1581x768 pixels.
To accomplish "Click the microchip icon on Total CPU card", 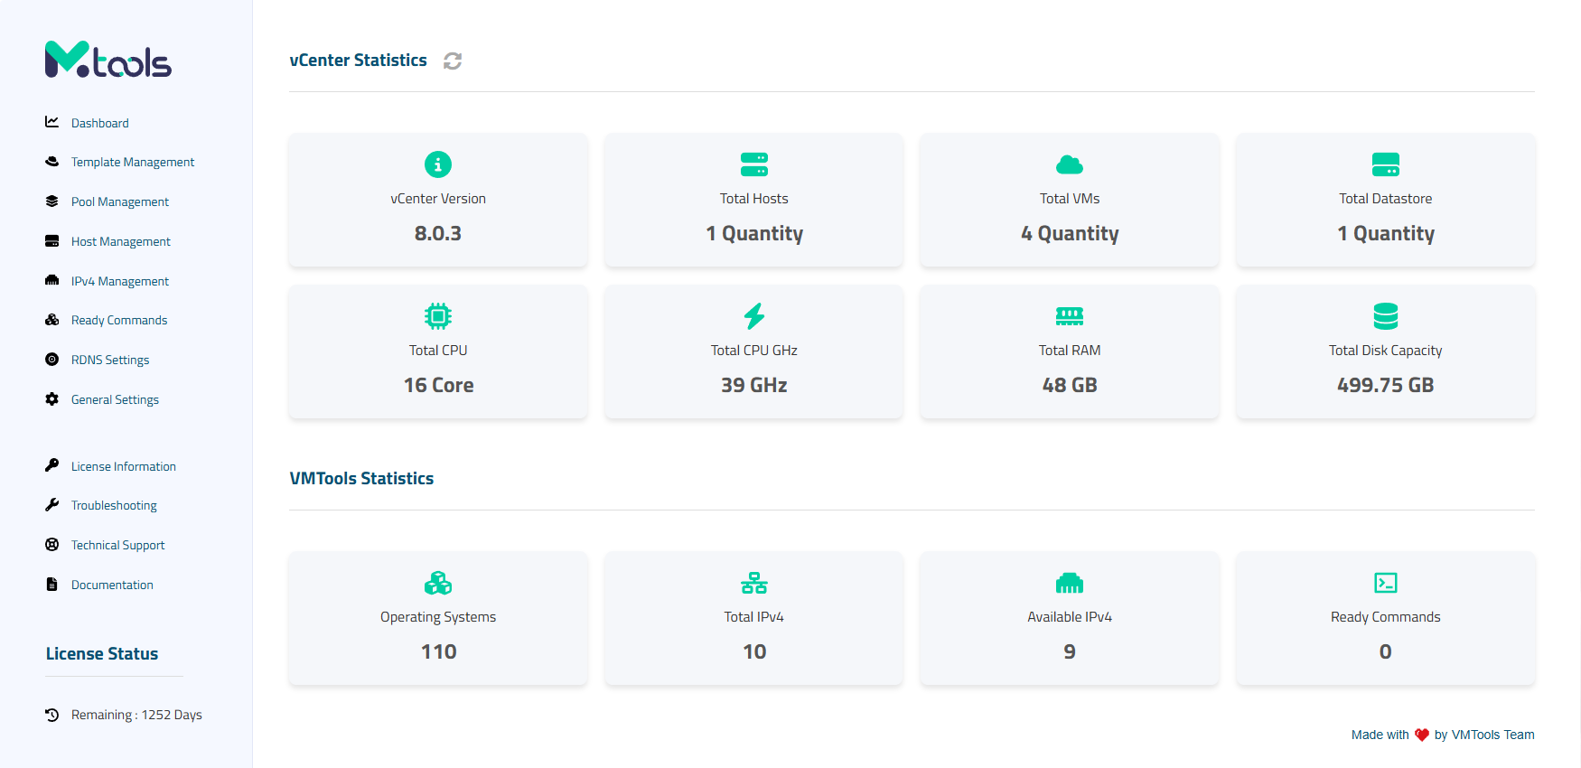I will click(x=438, y=316).
